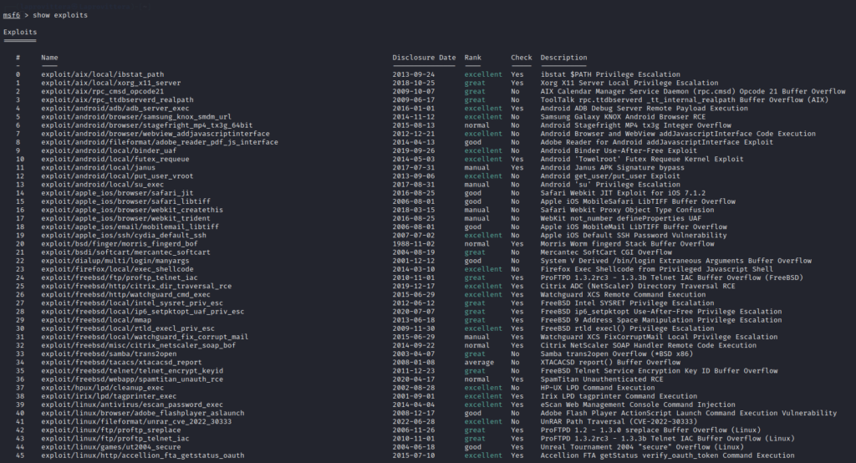Click exploit/android/local/binder_uaf name
The height and width of the screenshot is (463, 856).
(x=109, y=150)
